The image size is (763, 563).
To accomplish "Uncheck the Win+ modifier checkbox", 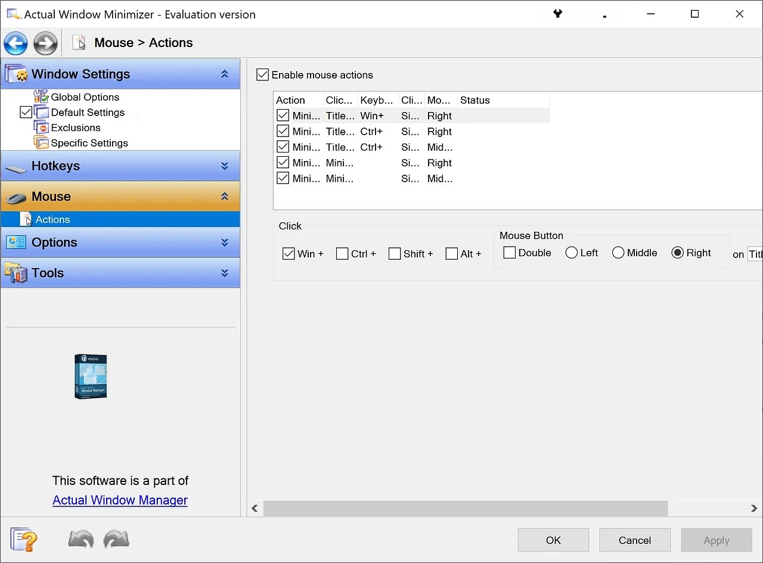I will point(289,253).
